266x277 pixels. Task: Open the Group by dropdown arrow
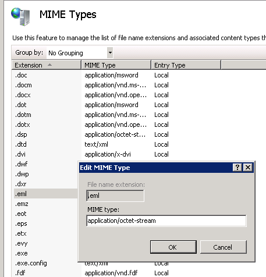[110, 52]
